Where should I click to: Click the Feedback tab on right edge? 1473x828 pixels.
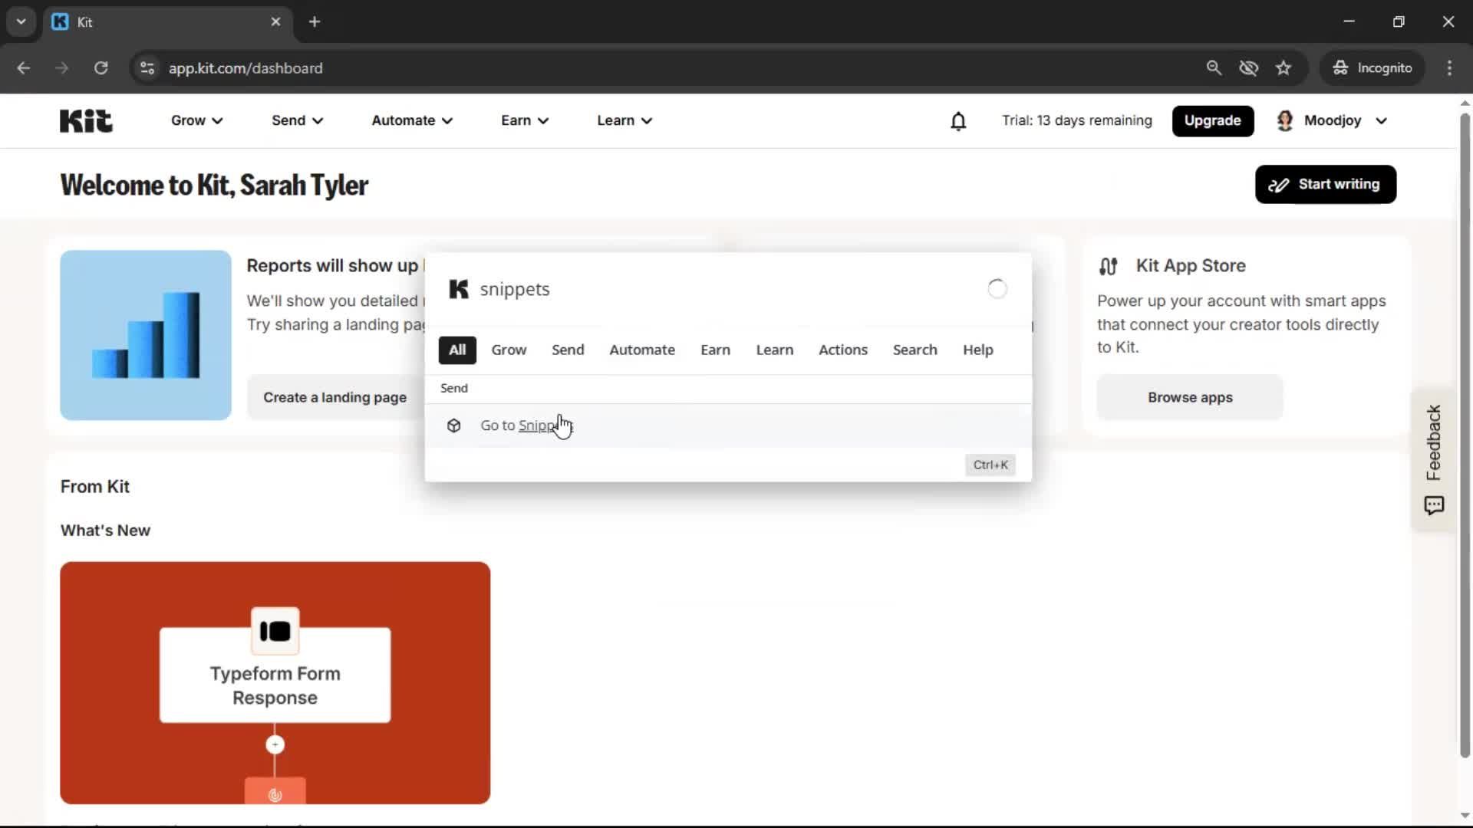click(1433, 442)
